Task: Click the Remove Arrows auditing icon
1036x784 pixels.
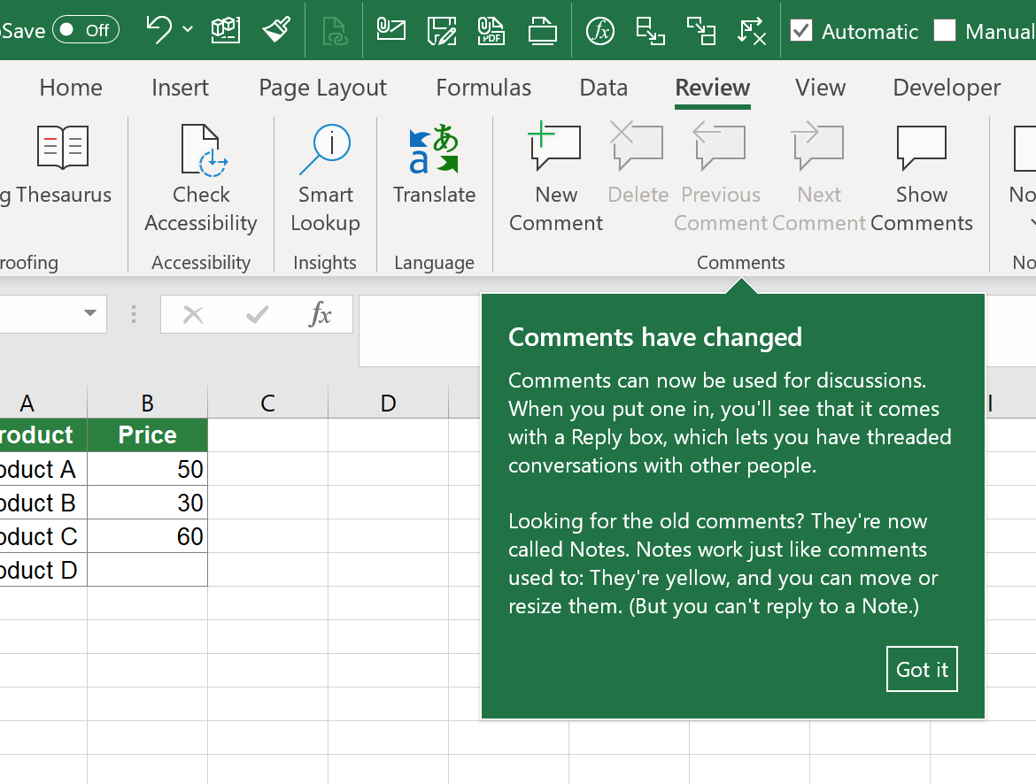Action: 751,31
